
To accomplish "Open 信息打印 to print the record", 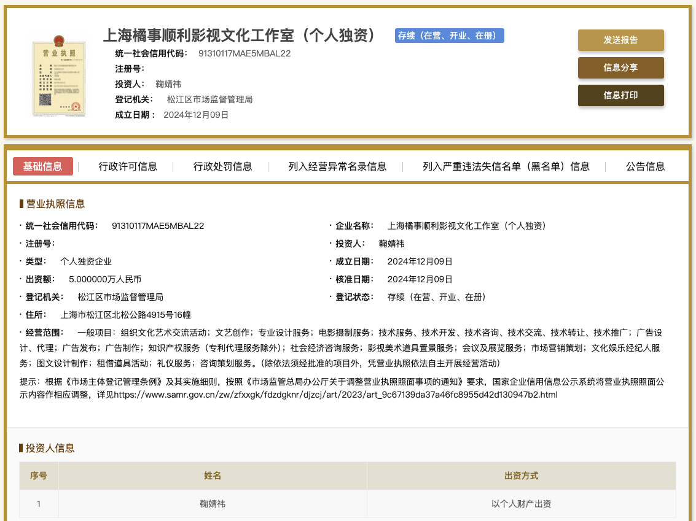I will pyautogui.click(x=620, y=95).
